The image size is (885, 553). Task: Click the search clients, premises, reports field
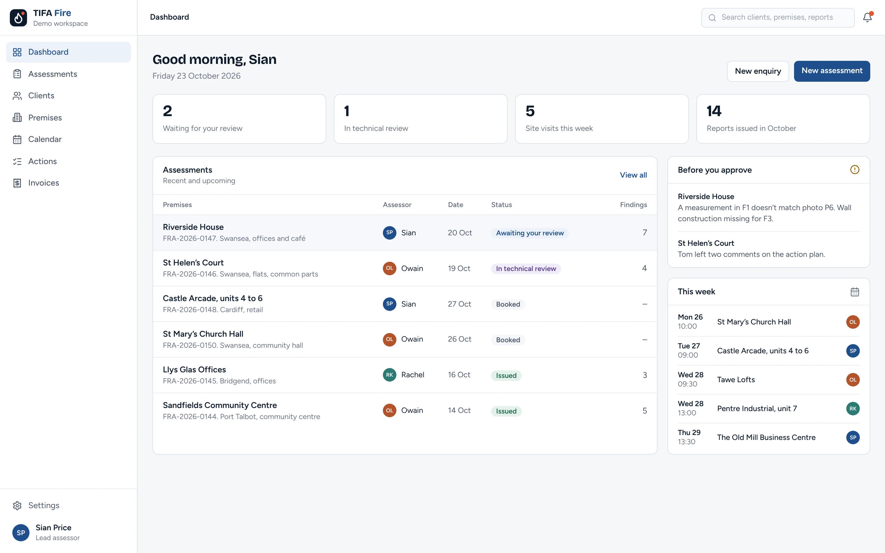click(x=778, y=18)
